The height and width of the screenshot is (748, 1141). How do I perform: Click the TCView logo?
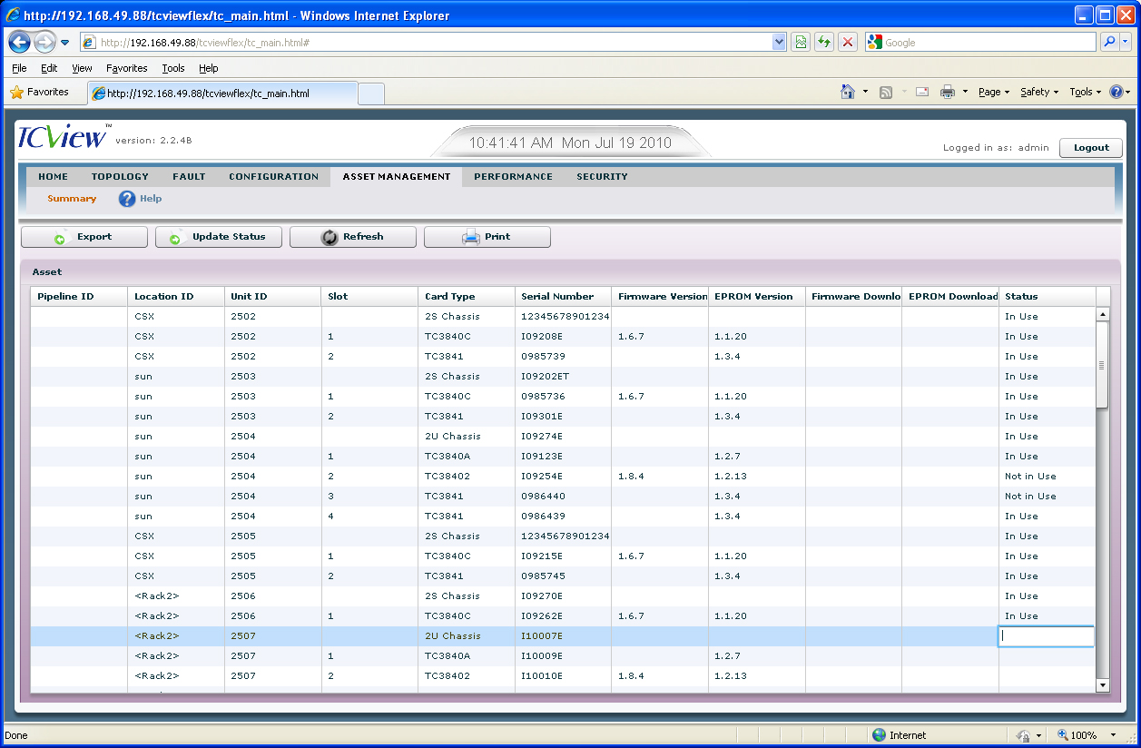(64, 136)
